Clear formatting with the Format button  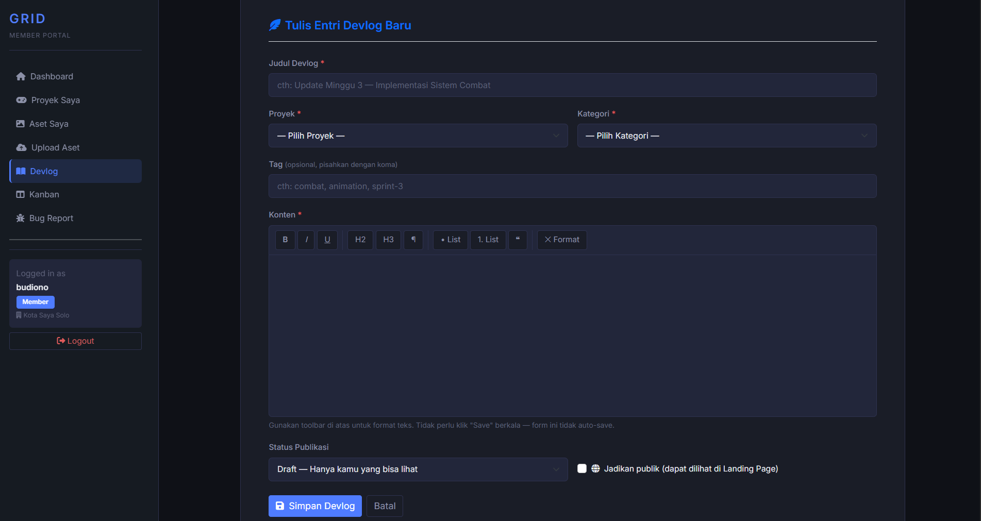562,240
